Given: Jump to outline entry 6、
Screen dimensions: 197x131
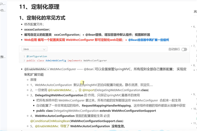Looking at the screenshot, I should (194, 26).
